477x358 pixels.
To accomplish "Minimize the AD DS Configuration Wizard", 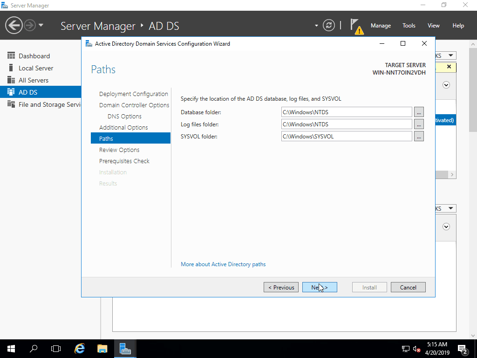I will 382,43.
